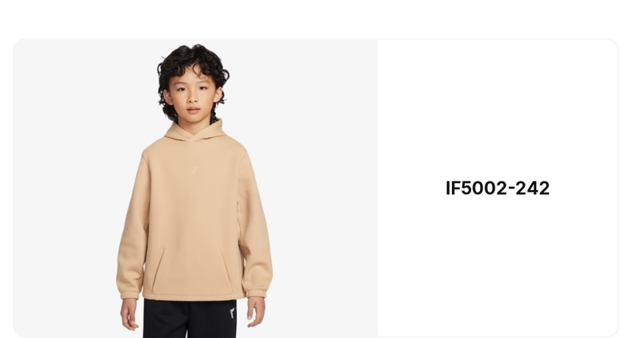The height and width of the screenshot is (338, 632).
Task: Click the white panel below IF5002-242
Action: (498, 265)
